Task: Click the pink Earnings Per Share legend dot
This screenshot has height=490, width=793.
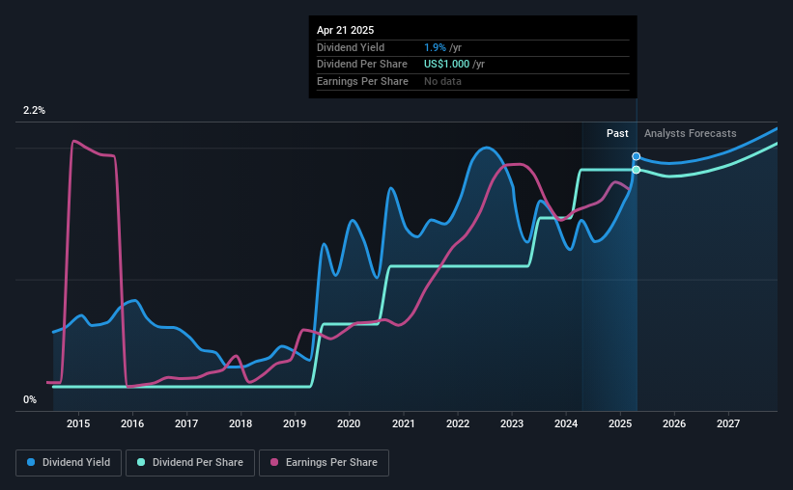Action: point(274,462)
